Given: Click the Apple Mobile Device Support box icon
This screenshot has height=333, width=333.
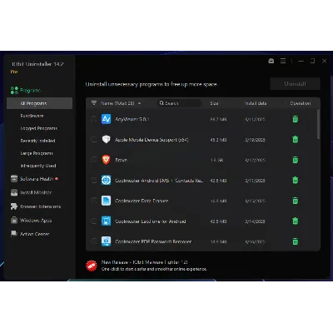Looking at the screenshot, I should click(106, 139).
